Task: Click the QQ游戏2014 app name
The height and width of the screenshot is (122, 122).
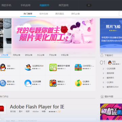Action: click(x=38, y=66)
